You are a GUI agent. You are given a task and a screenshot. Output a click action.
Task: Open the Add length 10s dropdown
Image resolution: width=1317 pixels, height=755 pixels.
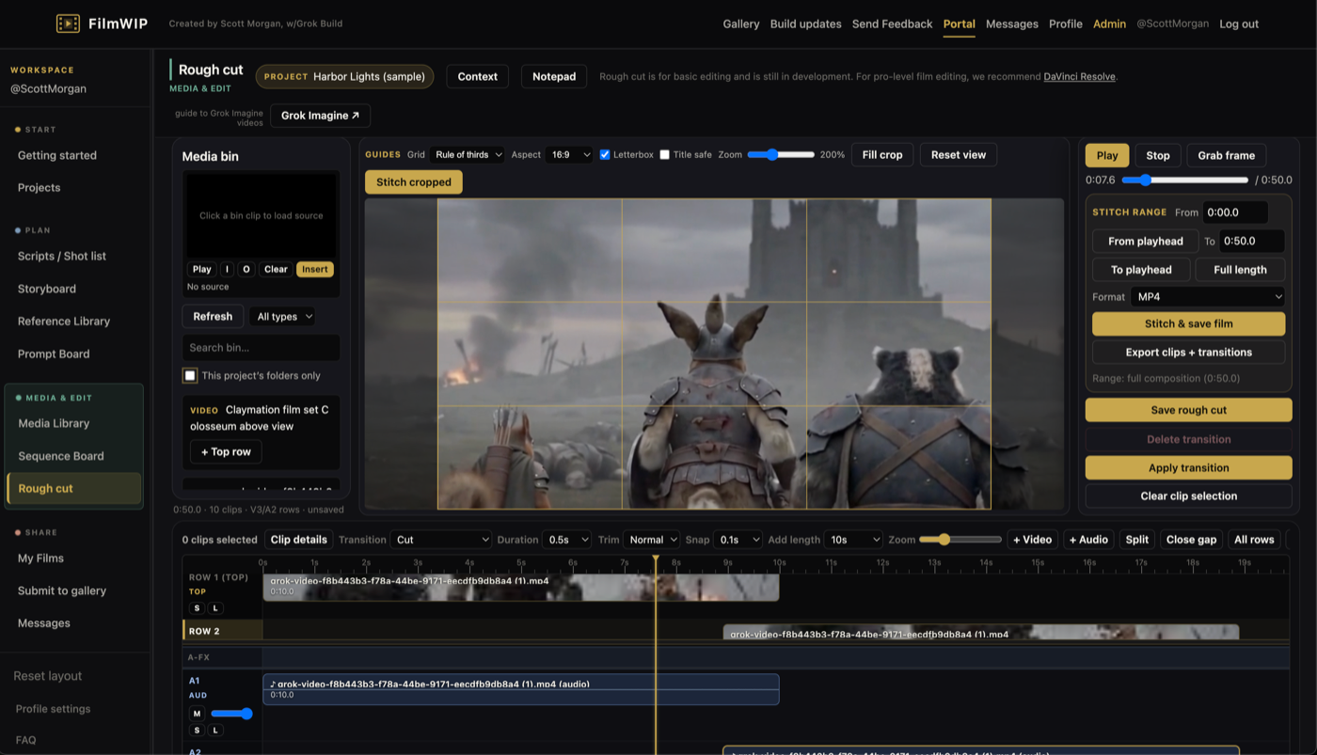(853, 540)
